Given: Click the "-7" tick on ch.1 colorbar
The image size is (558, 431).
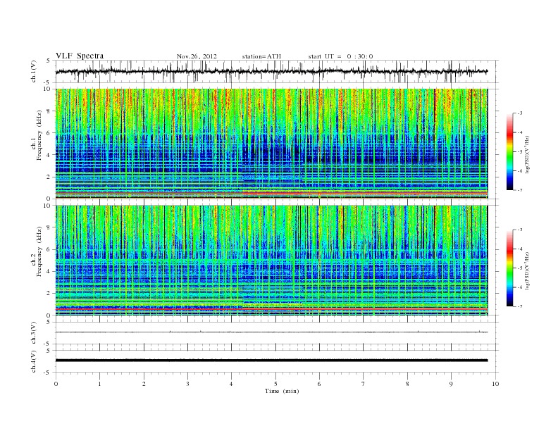Looking at the screenshot, I should [x=520, y=190].
